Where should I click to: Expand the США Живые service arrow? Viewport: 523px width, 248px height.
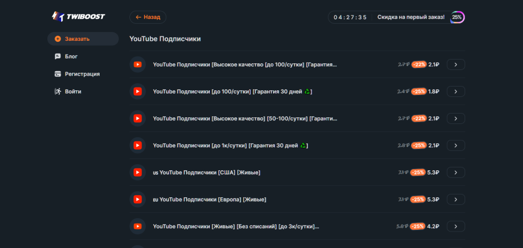point(456,172)
